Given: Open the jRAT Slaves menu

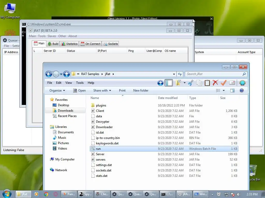Looking at the screenshot, I should pos(52,36).
